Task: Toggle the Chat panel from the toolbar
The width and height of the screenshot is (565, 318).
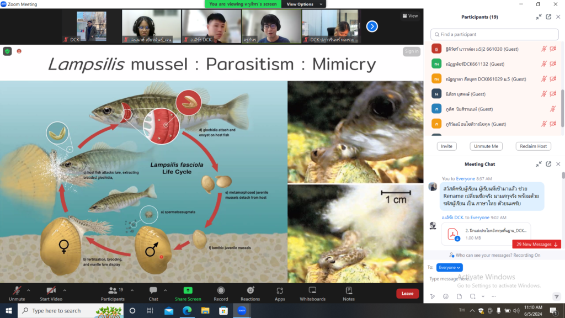Action: click(153, 290)
